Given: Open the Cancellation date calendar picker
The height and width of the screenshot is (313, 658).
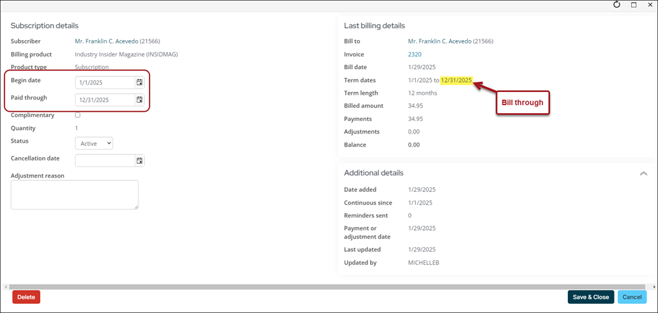Looking at the screenshot, I should point(140,160).
